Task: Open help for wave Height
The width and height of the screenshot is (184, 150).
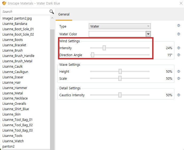Action: 178,71
